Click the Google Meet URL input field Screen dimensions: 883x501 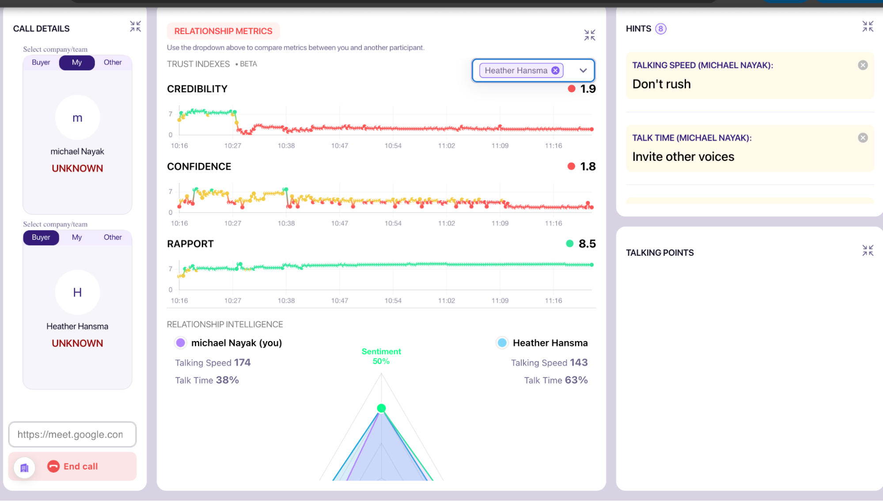(72, 434)
